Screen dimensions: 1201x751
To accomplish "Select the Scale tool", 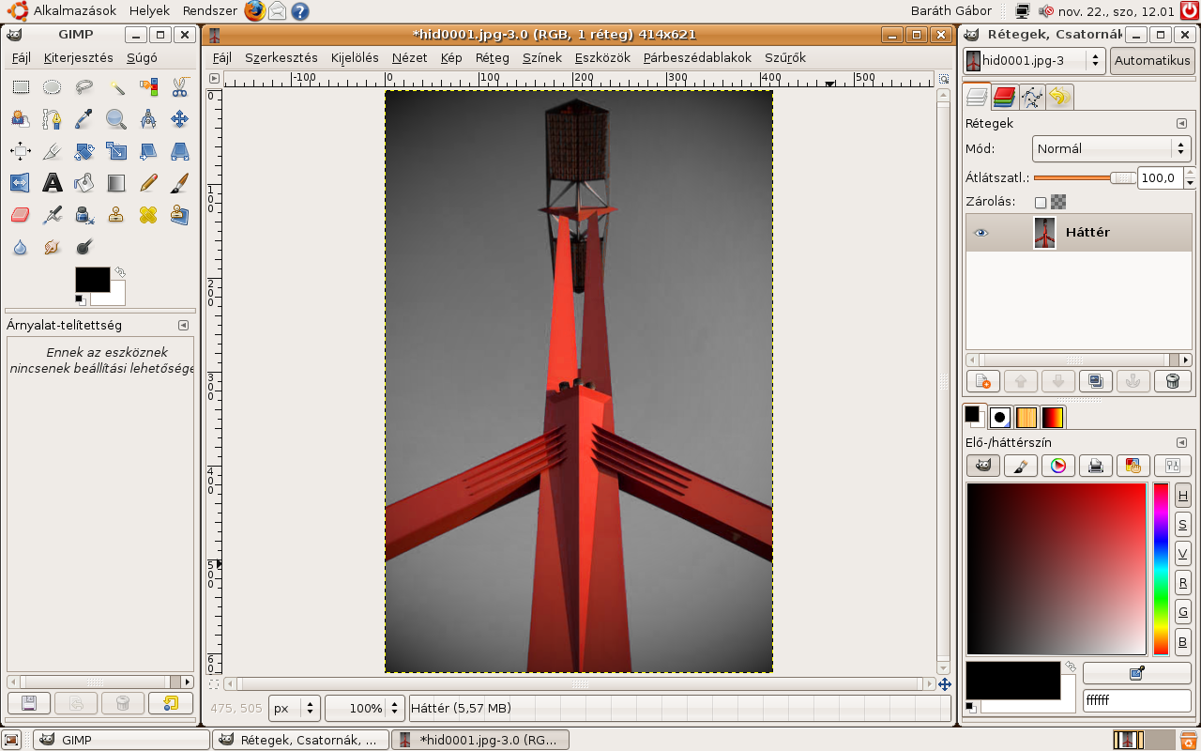I will [x=116, y=151].
